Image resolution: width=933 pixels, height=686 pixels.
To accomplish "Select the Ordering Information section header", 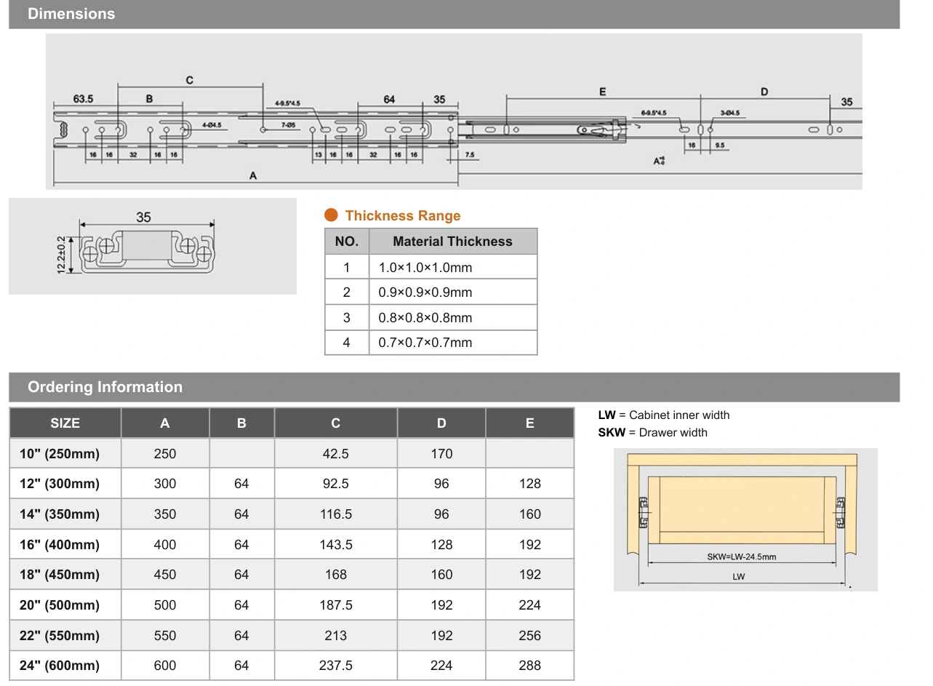I will pyautogui.click(x=454, y=387).
